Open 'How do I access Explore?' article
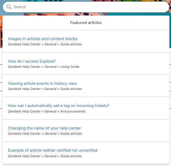 (32, 61)
